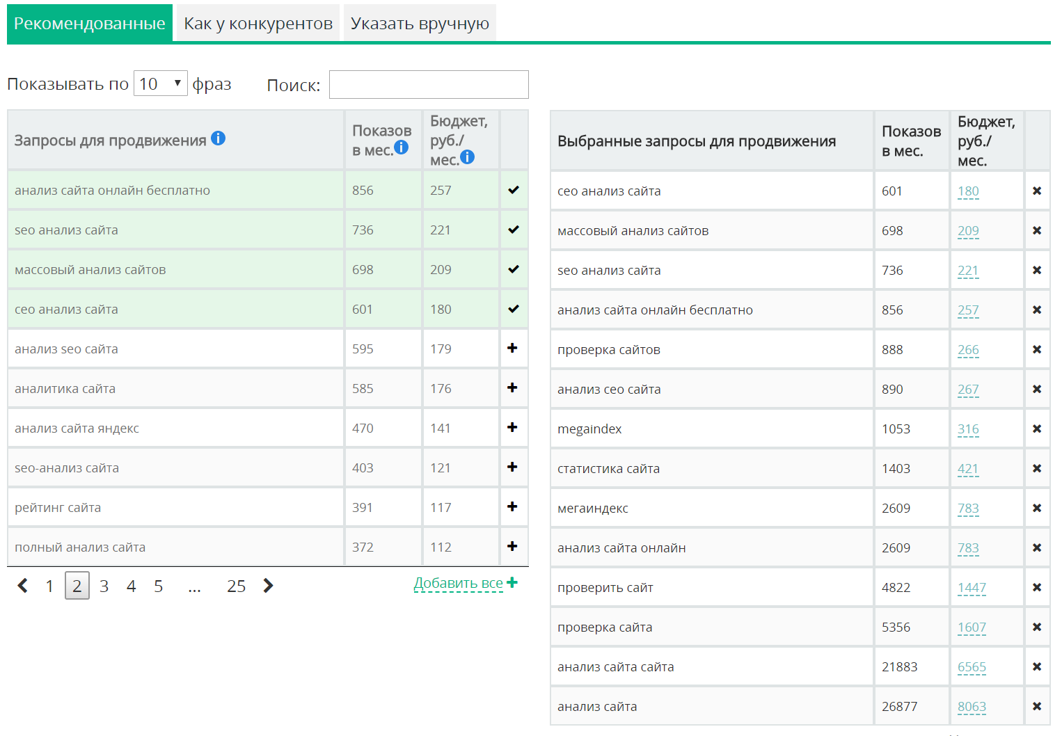The width and height of the screenshot is (1062, 736).
Task: Click info icon next to Запросы для продвижения
Action: point(218,138)
